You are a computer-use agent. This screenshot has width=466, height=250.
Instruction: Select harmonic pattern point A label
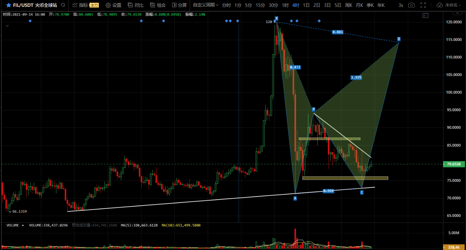pos(295,198)
